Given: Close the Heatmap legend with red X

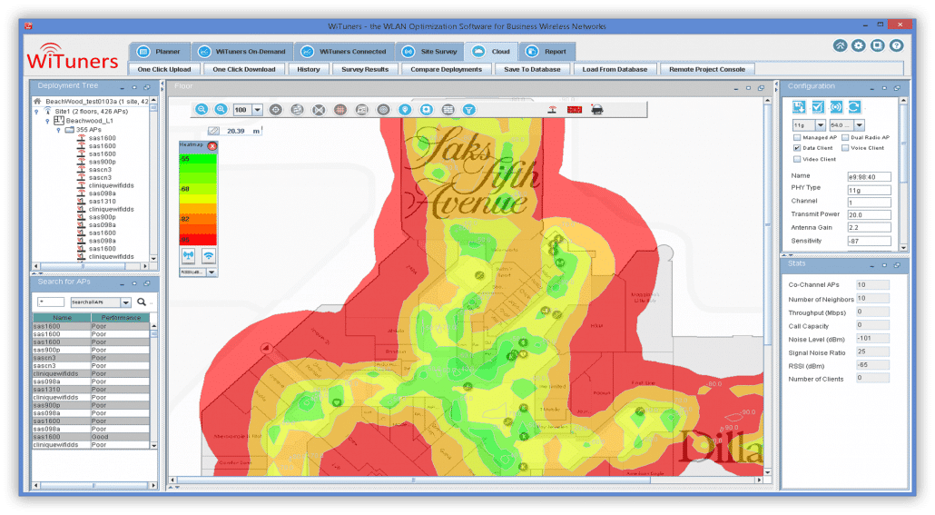Looking at the screenshot, I should (212, 145).
